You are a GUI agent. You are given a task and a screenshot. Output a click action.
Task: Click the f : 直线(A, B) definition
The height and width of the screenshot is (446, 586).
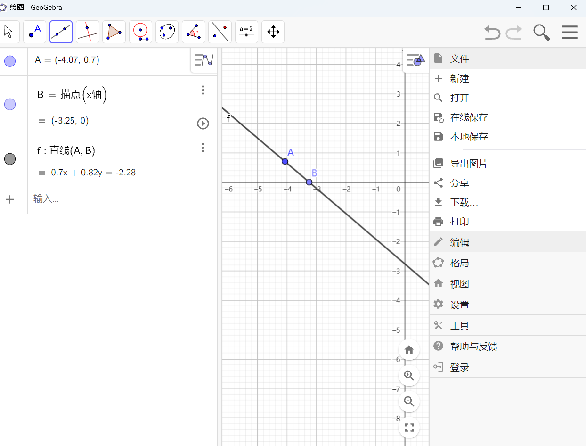tap(66, 150)
